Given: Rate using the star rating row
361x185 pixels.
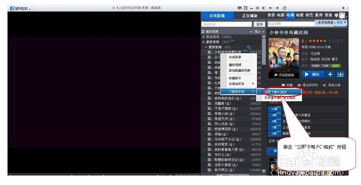Looking at the screenshot, I should pyautogui.click(x=317, y=41).
